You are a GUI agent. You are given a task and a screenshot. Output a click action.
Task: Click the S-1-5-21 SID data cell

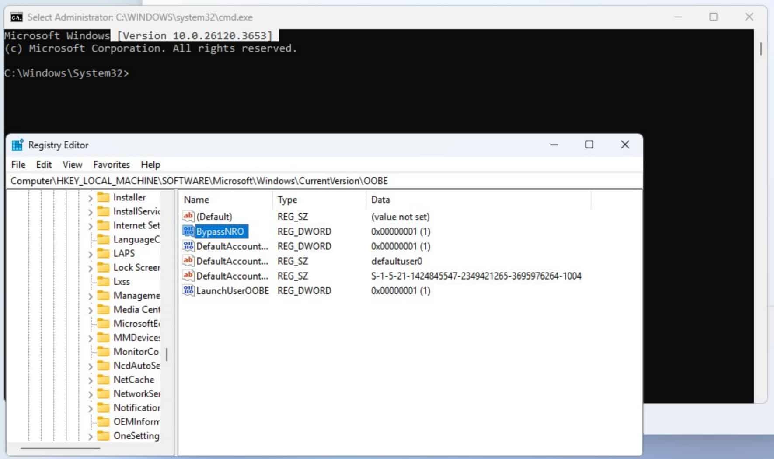click(476, 276)
